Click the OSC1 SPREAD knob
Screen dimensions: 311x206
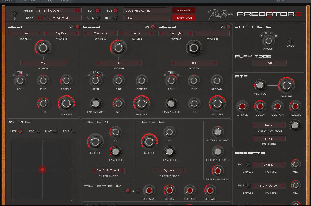[66, 81]
